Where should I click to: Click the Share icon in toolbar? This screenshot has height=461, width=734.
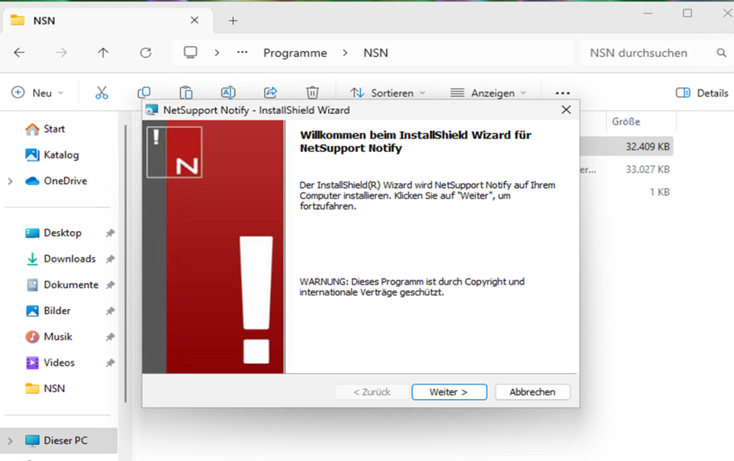pyautogui.click(x=270, y=93)
